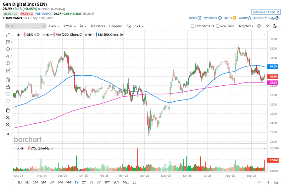
Task: Undo the last chart action
Action: pyautogui.click(x=8, y=94)
